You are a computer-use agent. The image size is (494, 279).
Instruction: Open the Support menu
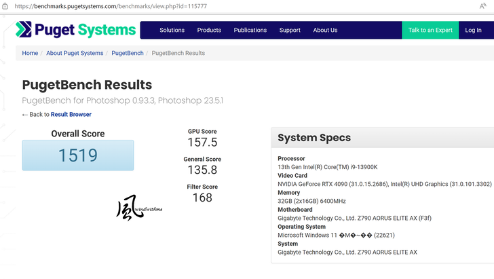coord(290,30)
